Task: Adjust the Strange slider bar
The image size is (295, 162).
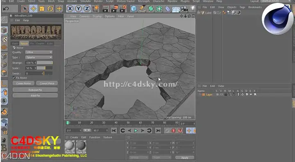Action: point(45,63)
